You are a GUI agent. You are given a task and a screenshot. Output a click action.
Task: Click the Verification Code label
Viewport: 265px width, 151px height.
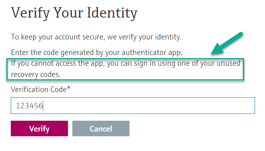pos(40,89)
